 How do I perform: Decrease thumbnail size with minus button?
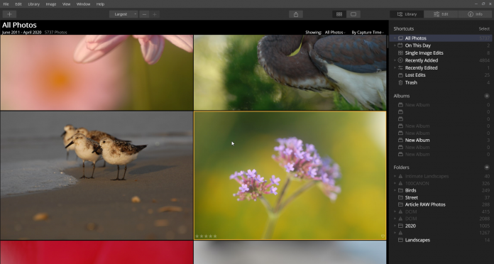(x=144, y=14)
